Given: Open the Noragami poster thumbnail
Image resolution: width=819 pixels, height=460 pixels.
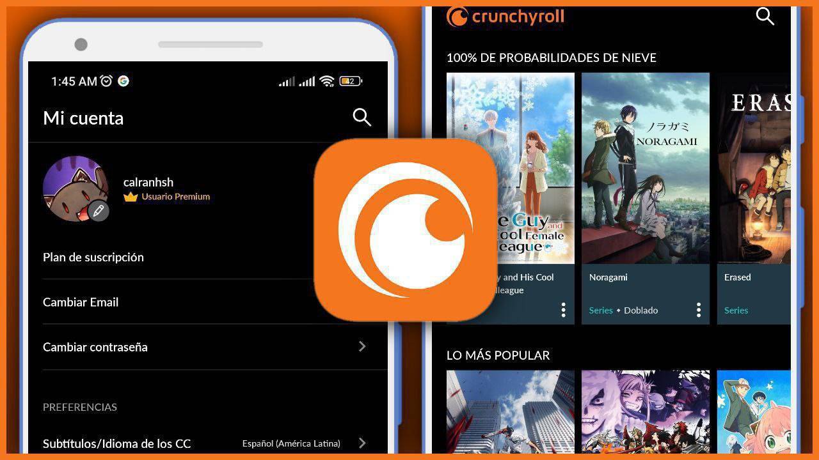Looking at the screenshot, I should pyautogui.click(x=646, y=168).
